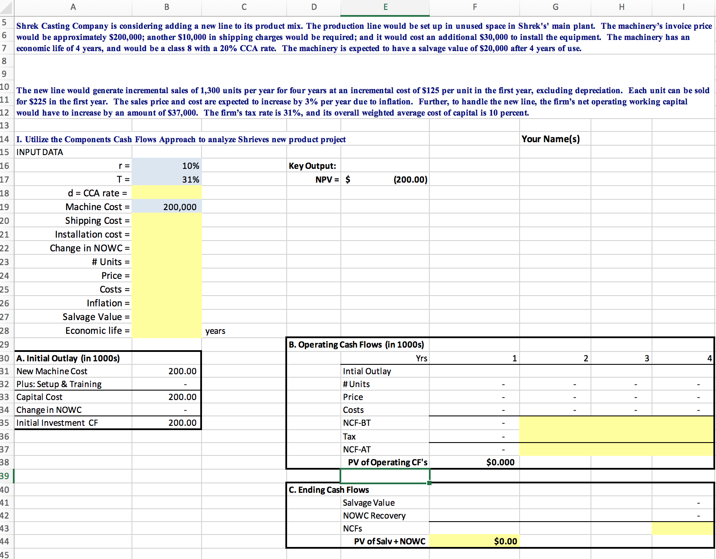Select the Capital Cost value 200.00
This screenshot has height=559, width=716.
pyautogui.click(x=167, y=397)
